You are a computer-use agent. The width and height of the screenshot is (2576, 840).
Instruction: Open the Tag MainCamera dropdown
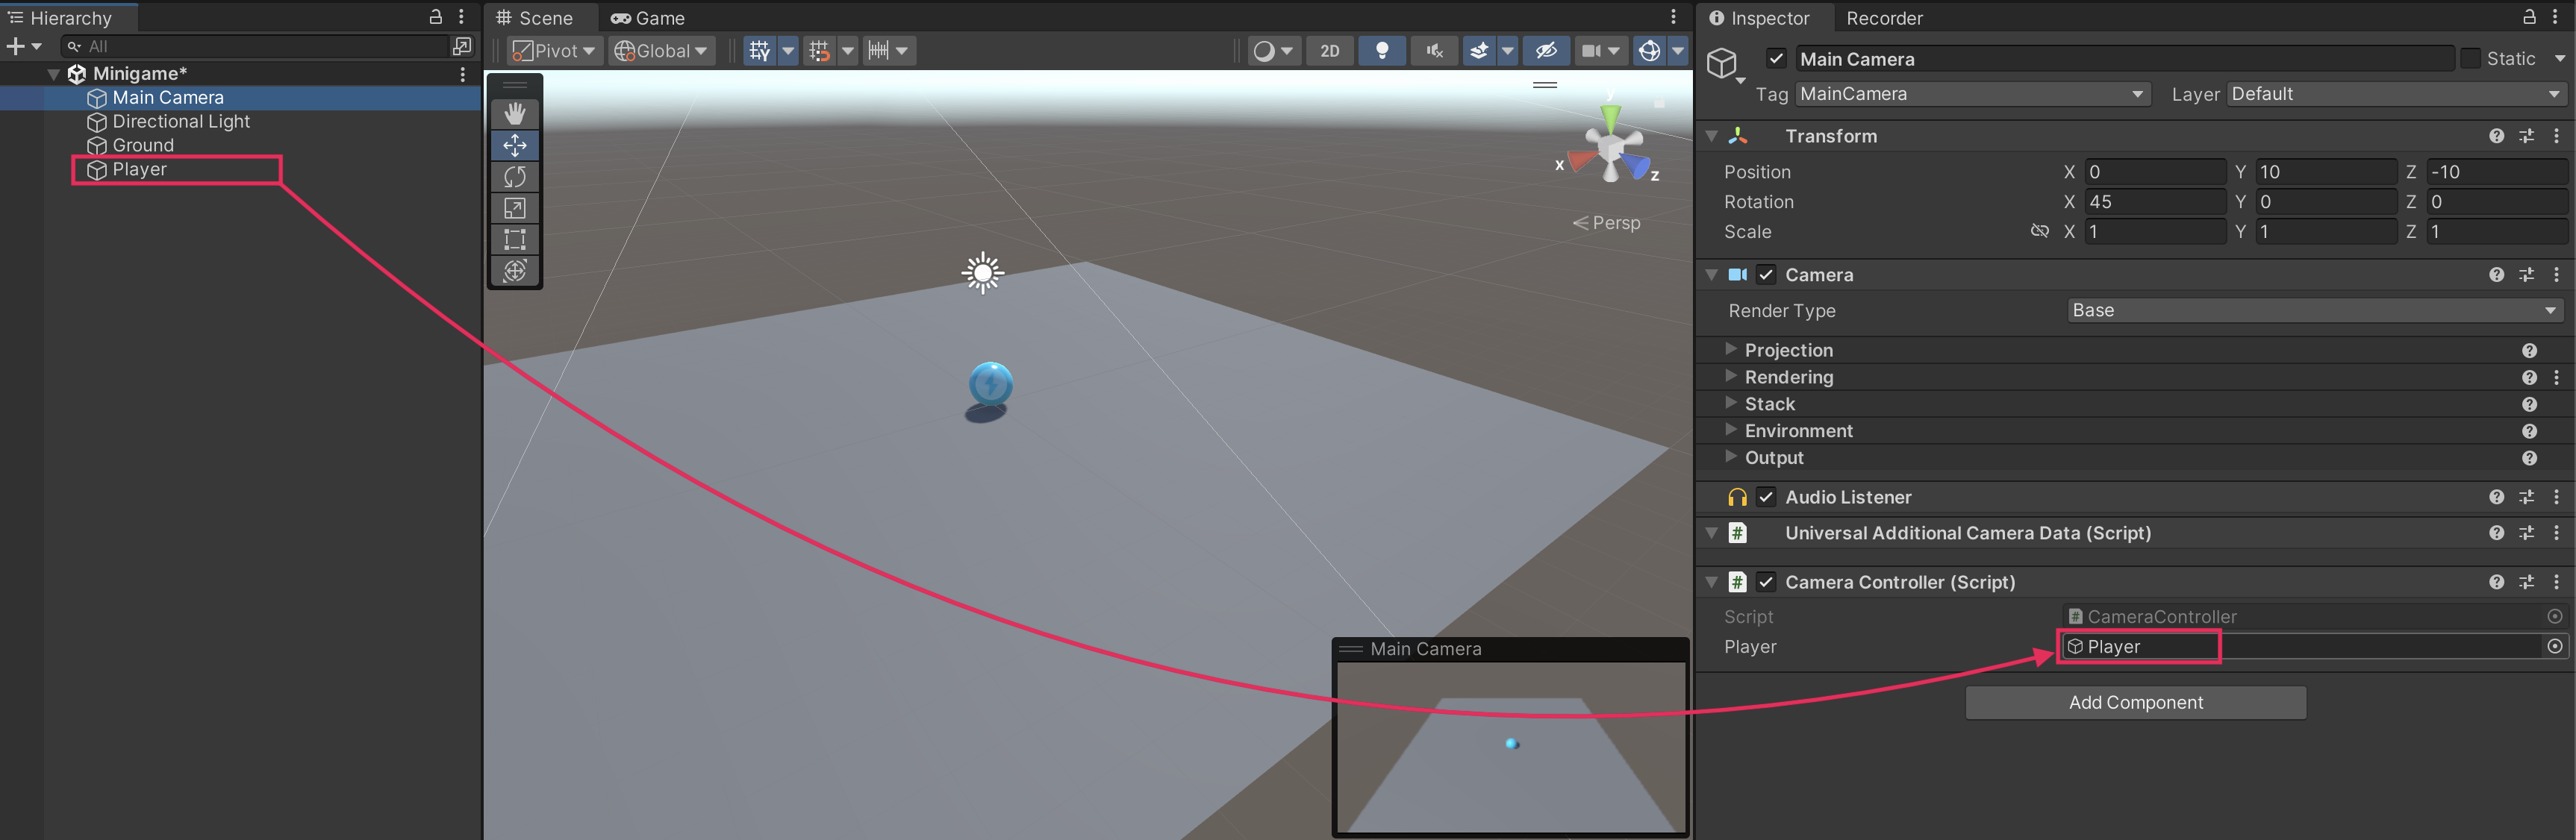pyautogui.click(x=1970, y=94)
